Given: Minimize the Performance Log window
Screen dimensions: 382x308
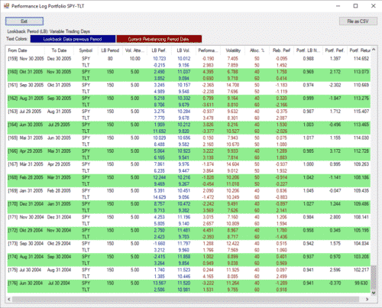Looking at the screenshot, I should point(338,6).
